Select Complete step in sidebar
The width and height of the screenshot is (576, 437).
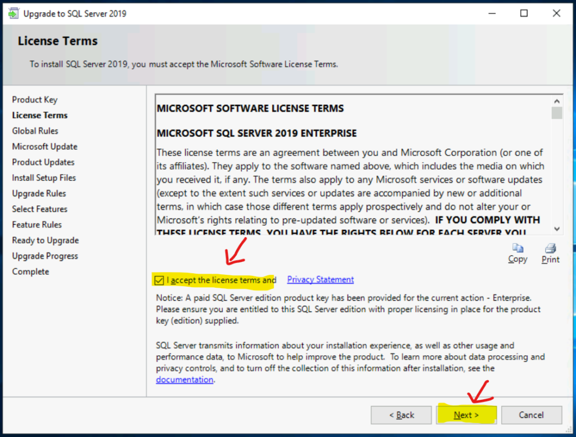pyautogui.click(x=30, y=271)
